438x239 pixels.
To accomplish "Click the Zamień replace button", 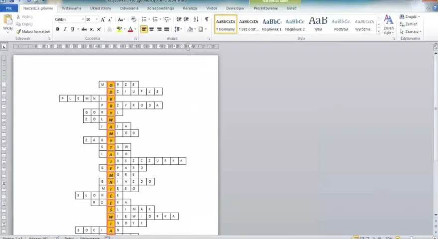I will [x=409, y=24].
